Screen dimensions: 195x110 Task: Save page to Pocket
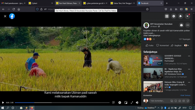pos(166,9)
